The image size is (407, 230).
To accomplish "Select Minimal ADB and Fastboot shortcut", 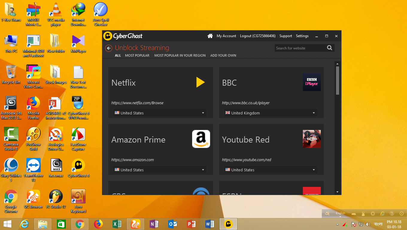I will click(x=34, y=46).
